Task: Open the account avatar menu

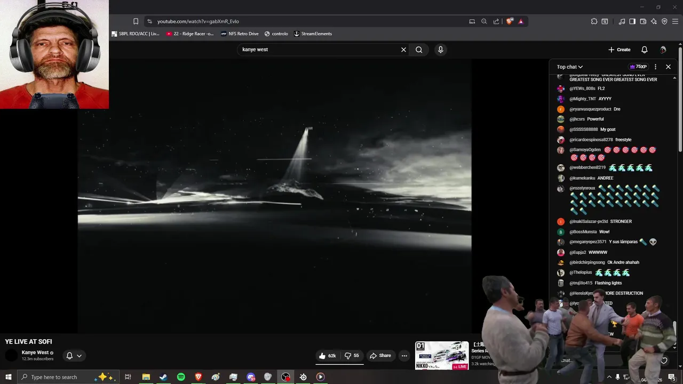Action: click(663, 50)
